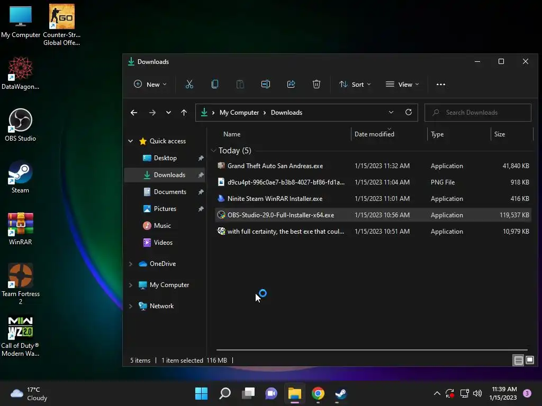Open Google Chrome from taskbar
Viewport: 542px width, 406px height.
coord(318,393)
